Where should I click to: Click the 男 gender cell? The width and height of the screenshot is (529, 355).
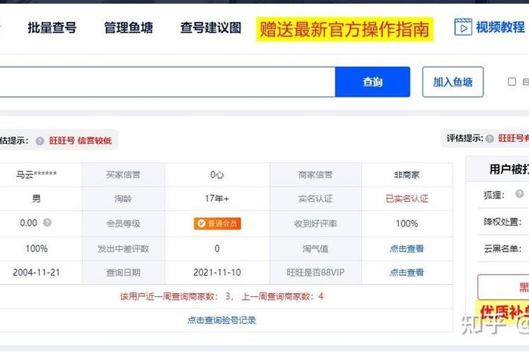pyautogui.click(x=36, y=199)
